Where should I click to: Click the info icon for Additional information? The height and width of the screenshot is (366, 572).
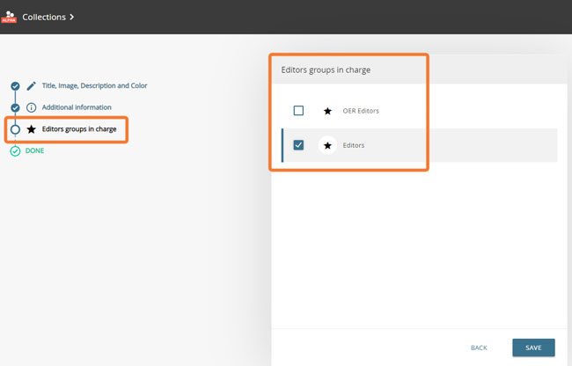click(x=32, y=107)
